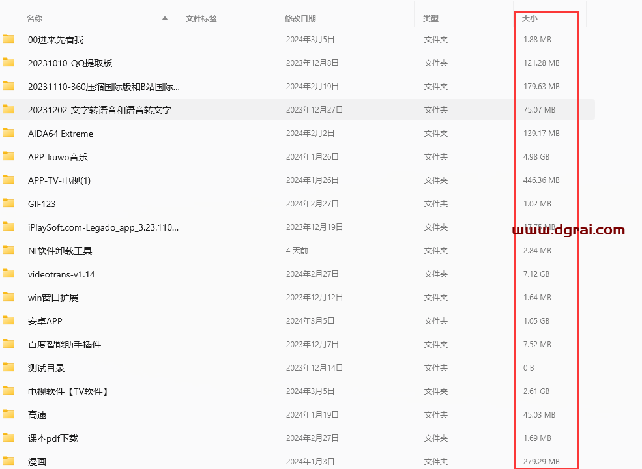Click the folder icon for 安卓APP
Image resolution: width=642 pixels, height=469 pixels.
[8, 320]
